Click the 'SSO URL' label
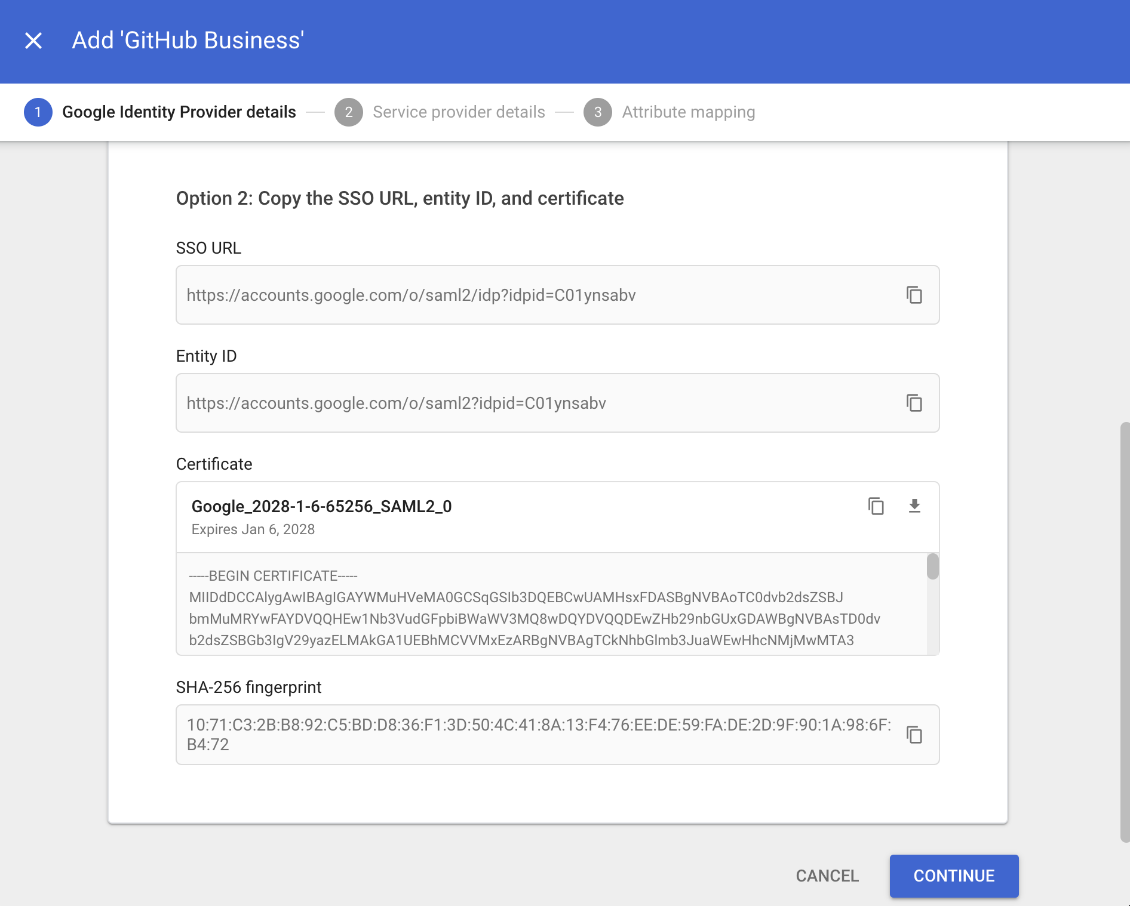This screenshot has width=1130, height=906. (208, 248)
